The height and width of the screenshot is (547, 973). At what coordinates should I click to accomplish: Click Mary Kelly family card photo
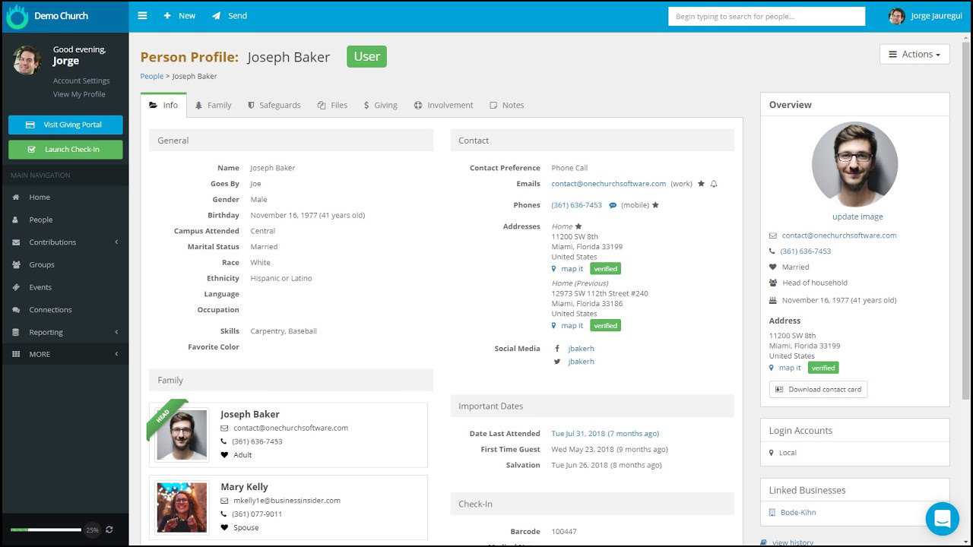[182, 507]
